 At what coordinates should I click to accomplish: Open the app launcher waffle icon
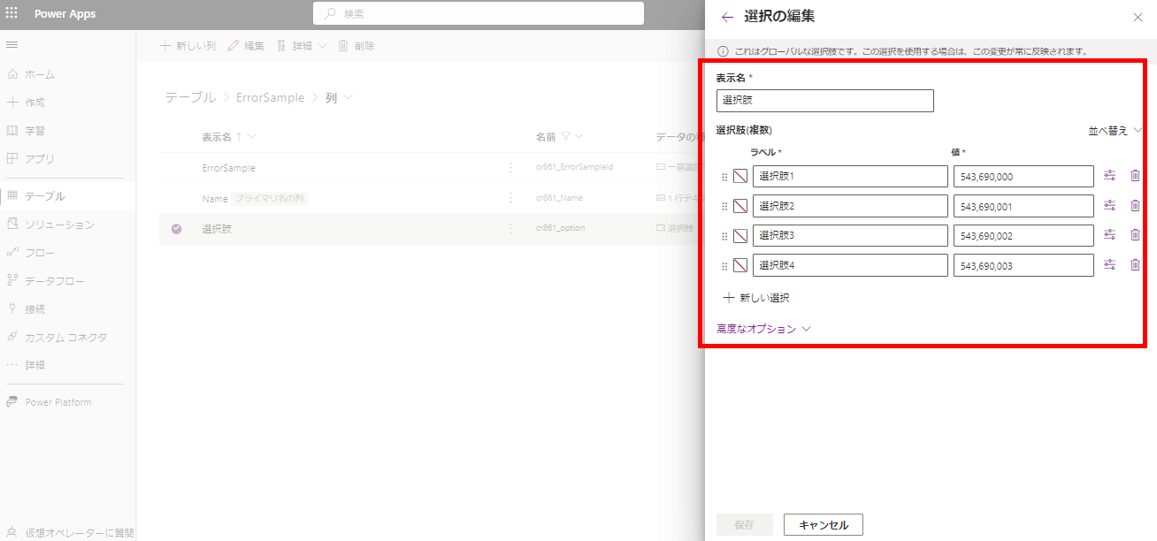pos(12,13)
